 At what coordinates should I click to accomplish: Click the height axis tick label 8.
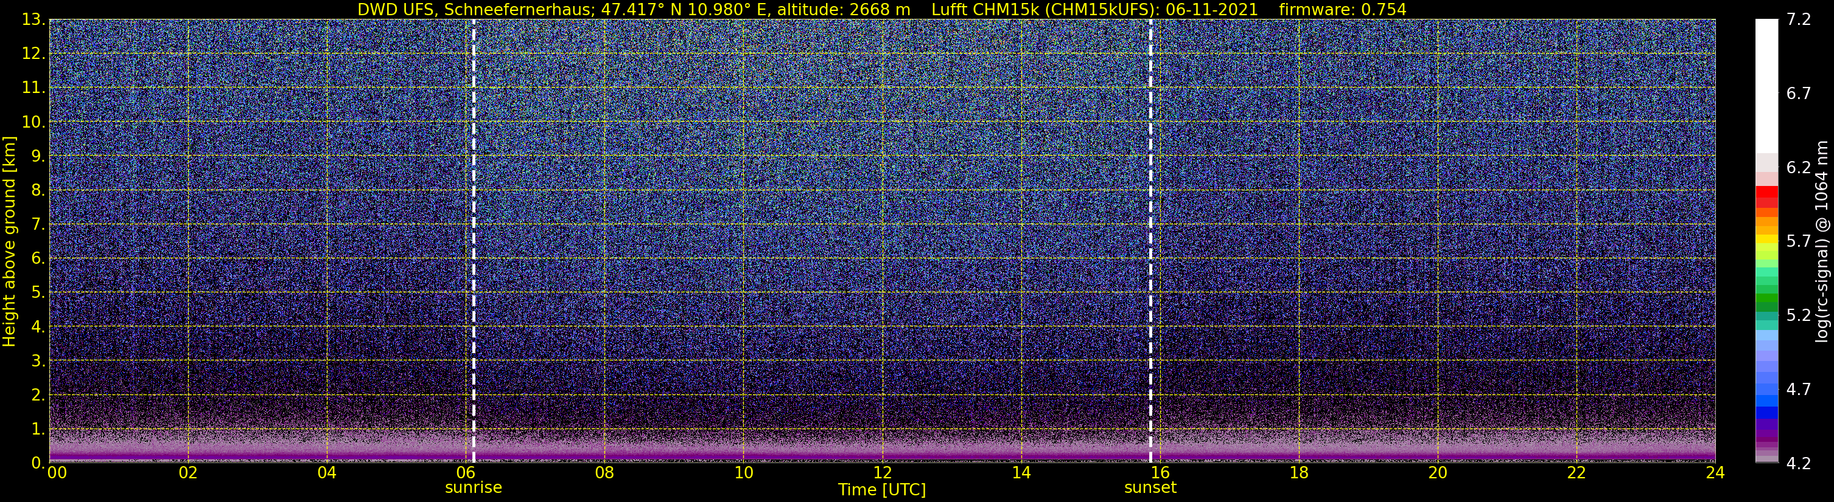[x=38, y=190]
